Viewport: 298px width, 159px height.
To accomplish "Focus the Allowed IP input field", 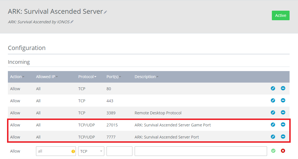I will coord(53,151).
